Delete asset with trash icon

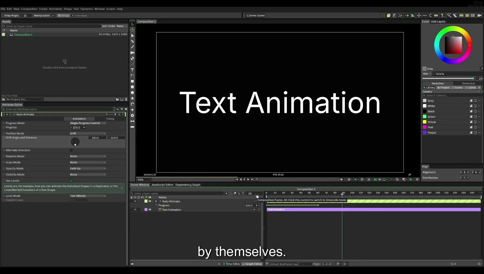[x=126, y=99]
